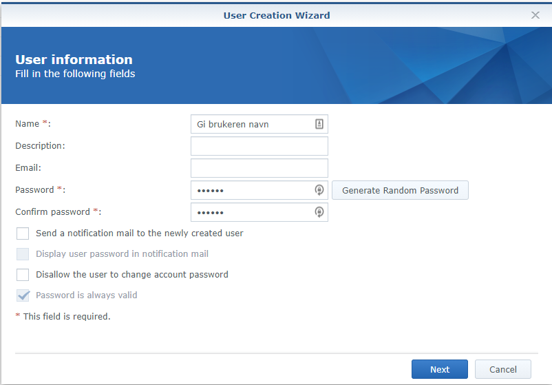
Task: Close the User Creation Wizard dialog
Action: (x=535, y=15)
